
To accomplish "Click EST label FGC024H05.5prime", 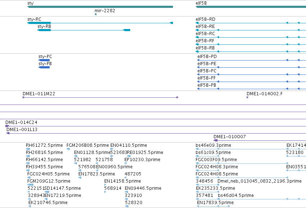I will click(49, 174).
